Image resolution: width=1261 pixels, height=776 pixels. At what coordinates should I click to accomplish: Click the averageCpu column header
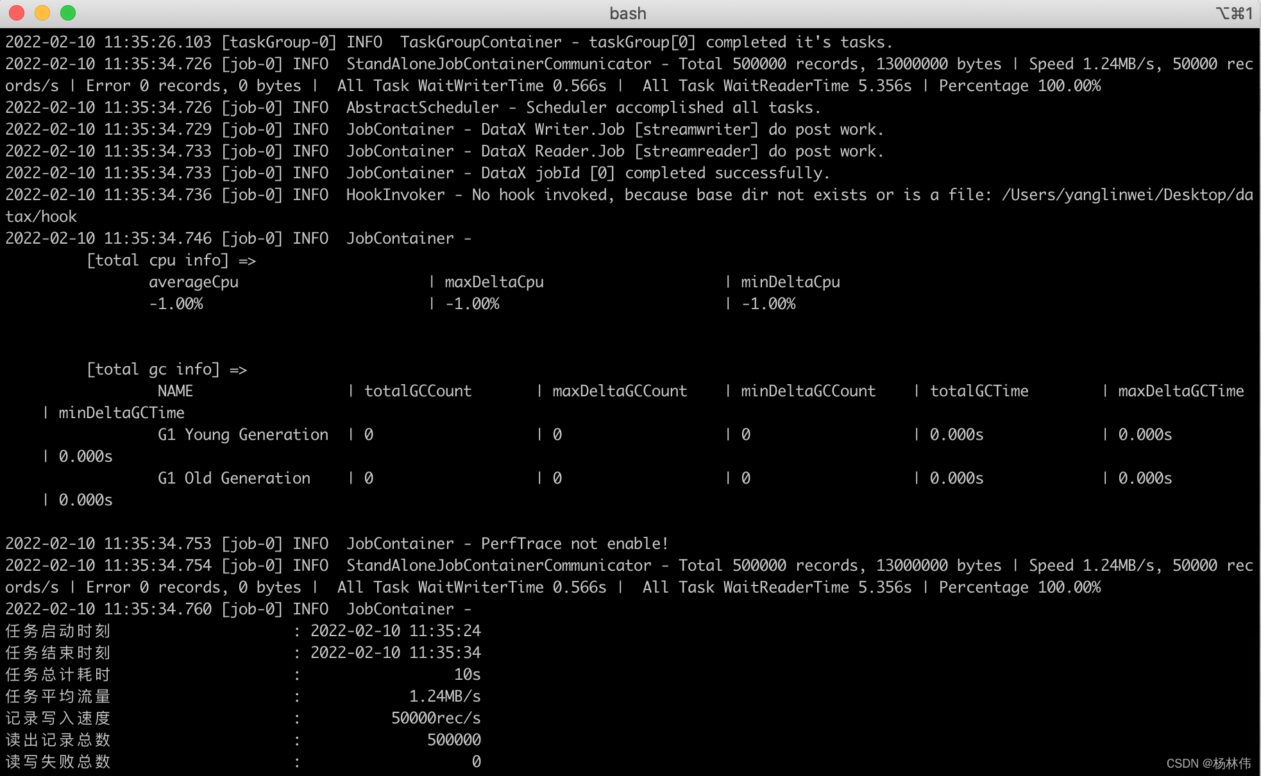click(193, 282)
